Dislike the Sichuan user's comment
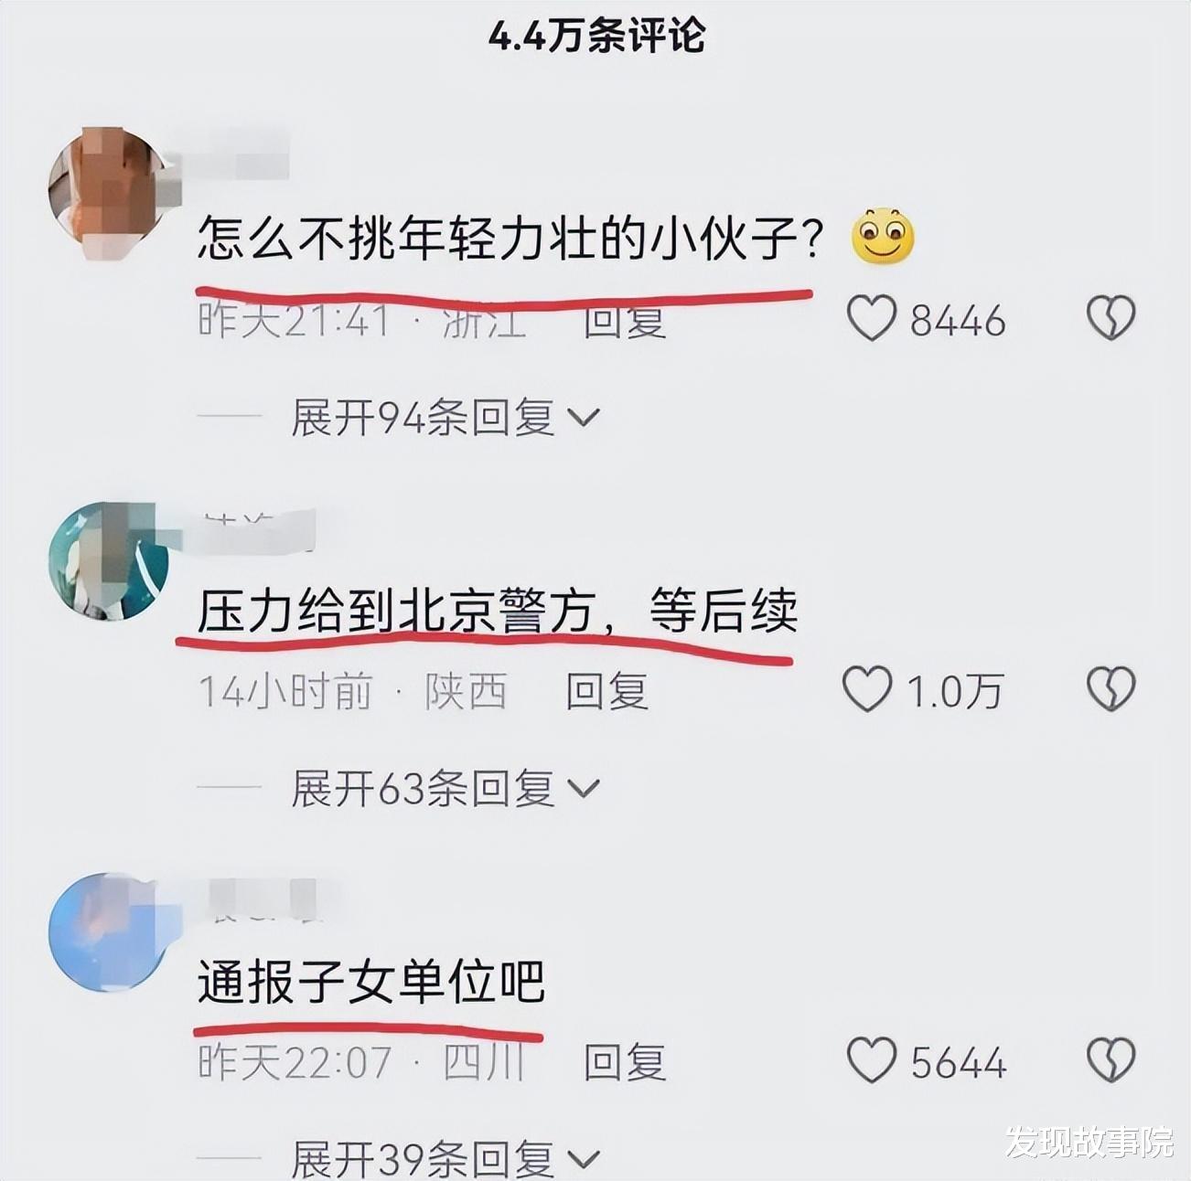Viewport: 1191px width, 1181px height. coord(1111,1060)
